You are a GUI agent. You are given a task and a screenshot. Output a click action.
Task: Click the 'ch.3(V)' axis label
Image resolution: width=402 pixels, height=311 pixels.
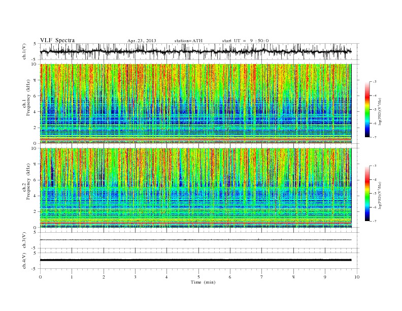click(x=24, y=240)
